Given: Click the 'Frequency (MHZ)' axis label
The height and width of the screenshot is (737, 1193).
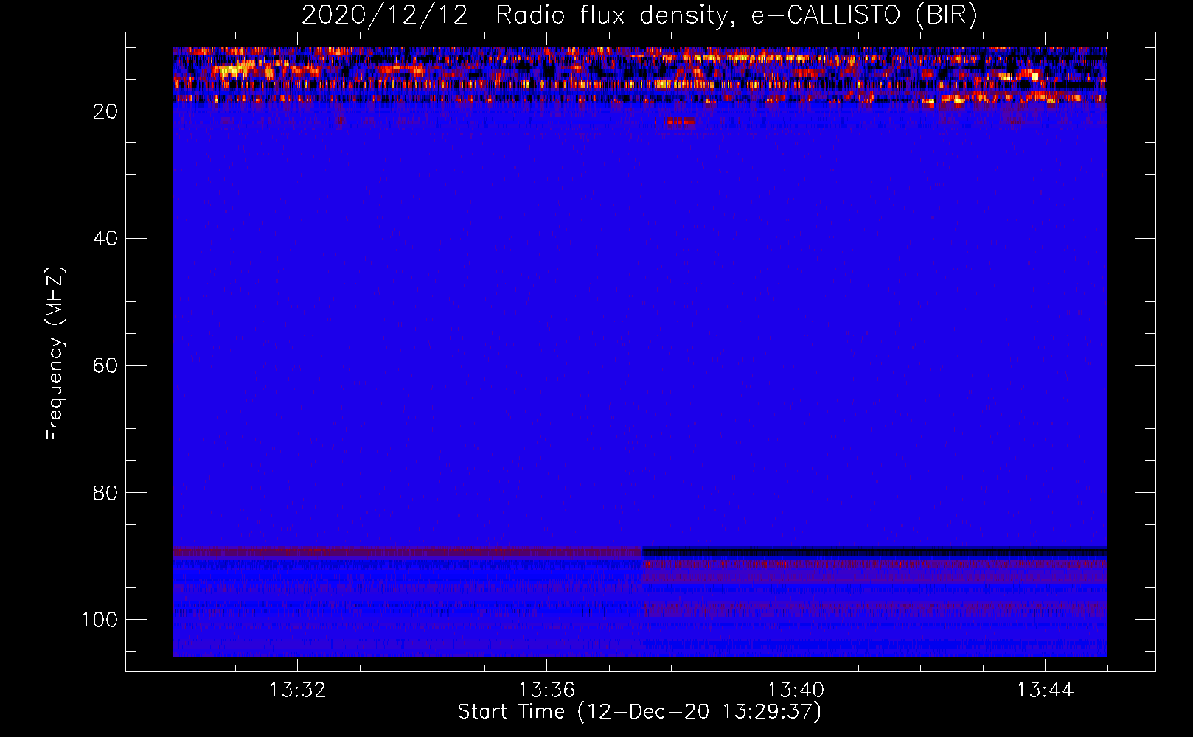Looking at the screenshot, I should point(55,354).
